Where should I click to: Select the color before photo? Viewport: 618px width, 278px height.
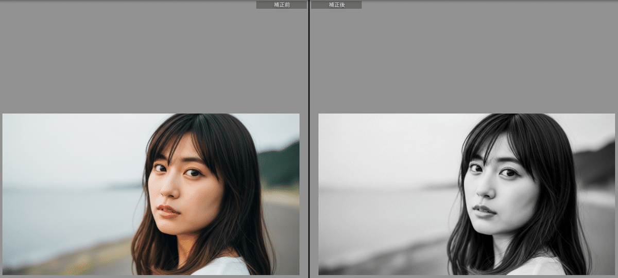coord(151,194)
